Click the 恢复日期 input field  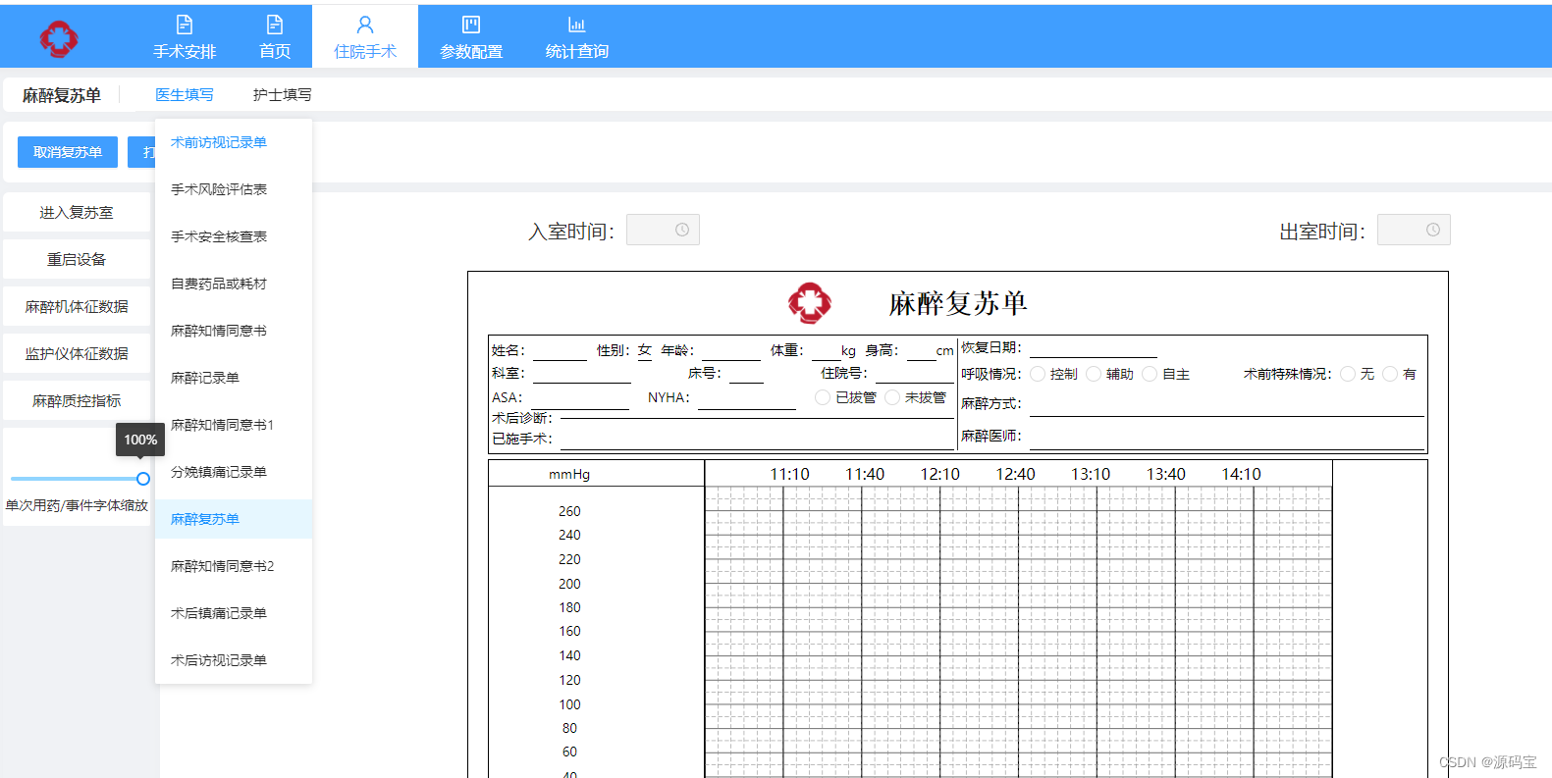[1094, 348]
